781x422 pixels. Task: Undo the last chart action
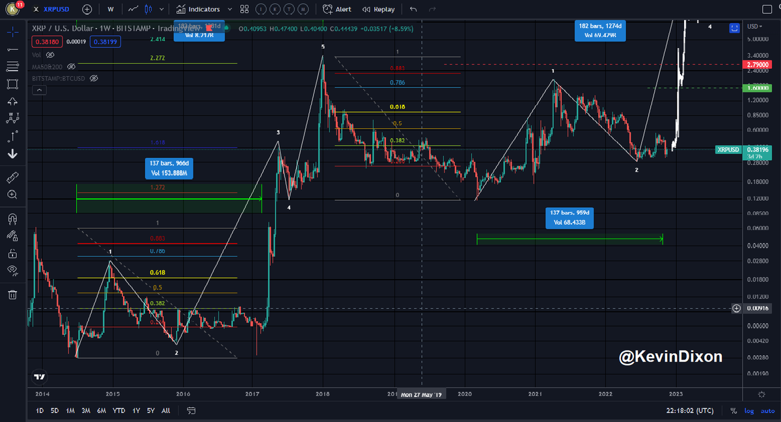pyautogui.click(x=413, y=9)
